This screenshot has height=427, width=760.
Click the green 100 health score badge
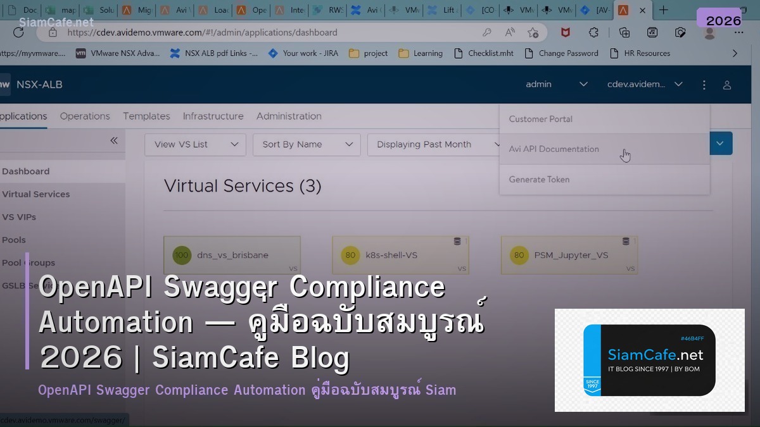pyautogui.click(x=181, y=255)
